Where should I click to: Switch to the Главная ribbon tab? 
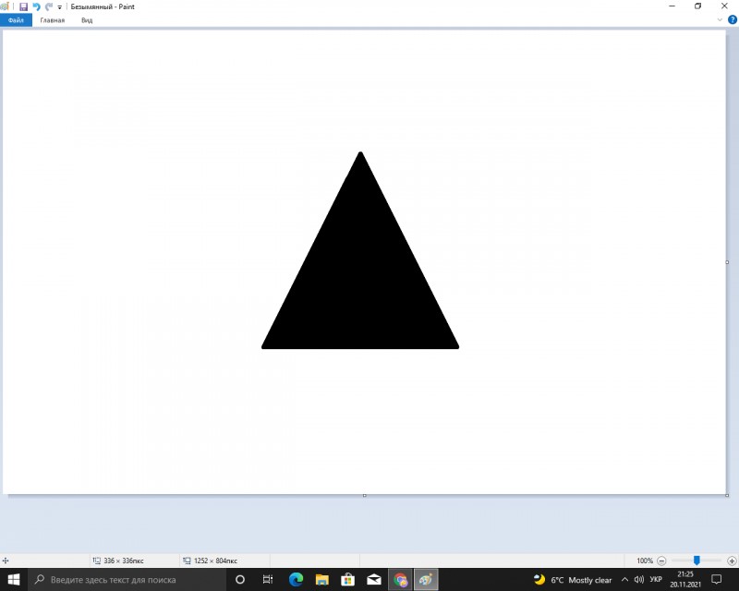52,19
